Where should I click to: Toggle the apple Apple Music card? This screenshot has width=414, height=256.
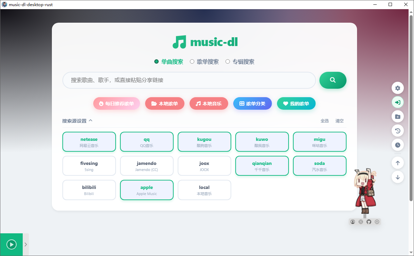click(147, 190)
